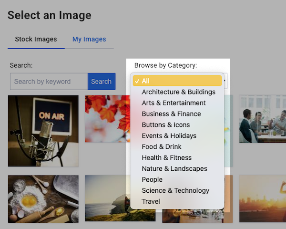Choose Architecture & Buildings category
This screenshot has height=229, width=286.
(178, 92)
